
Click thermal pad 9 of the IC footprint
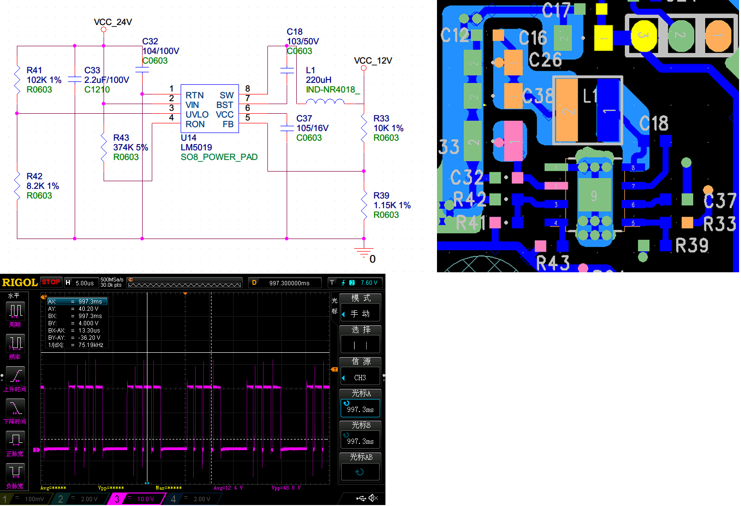click(594, 195)
